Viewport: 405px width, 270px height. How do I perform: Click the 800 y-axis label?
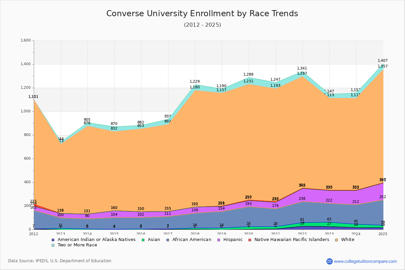(27, 135)
